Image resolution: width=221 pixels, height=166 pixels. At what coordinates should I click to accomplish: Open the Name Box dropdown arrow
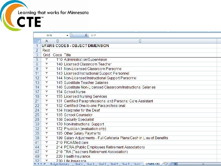[x=67, y=35]
